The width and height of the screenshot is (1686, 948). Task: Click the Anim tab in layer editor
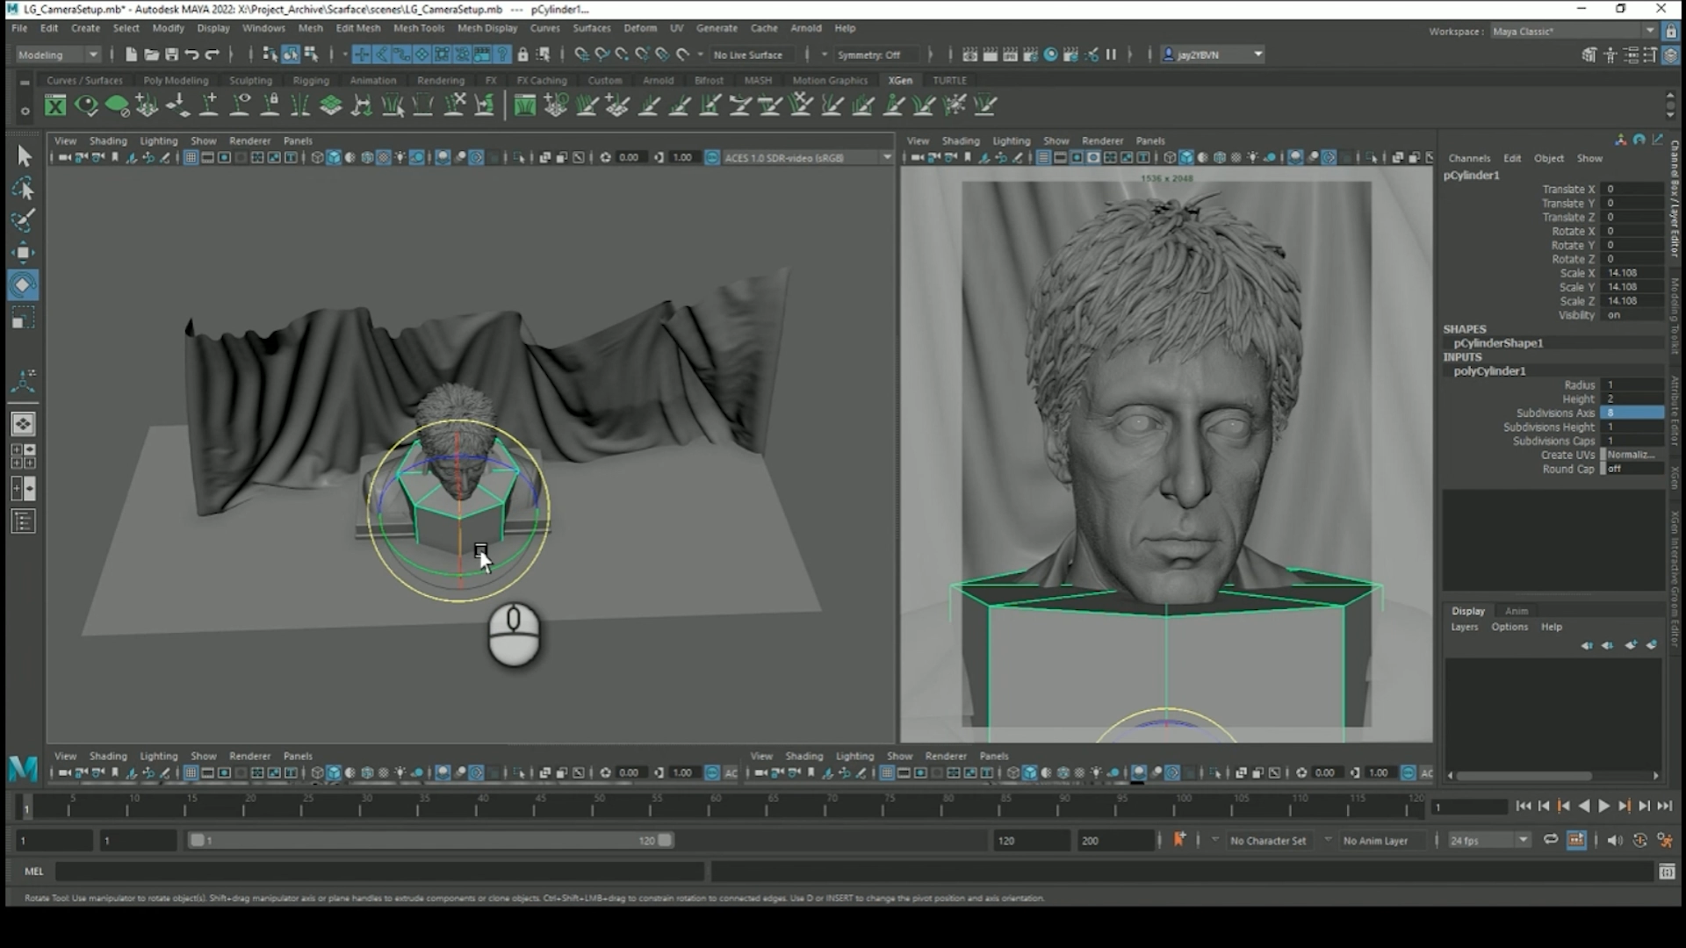click(1516, 611)
